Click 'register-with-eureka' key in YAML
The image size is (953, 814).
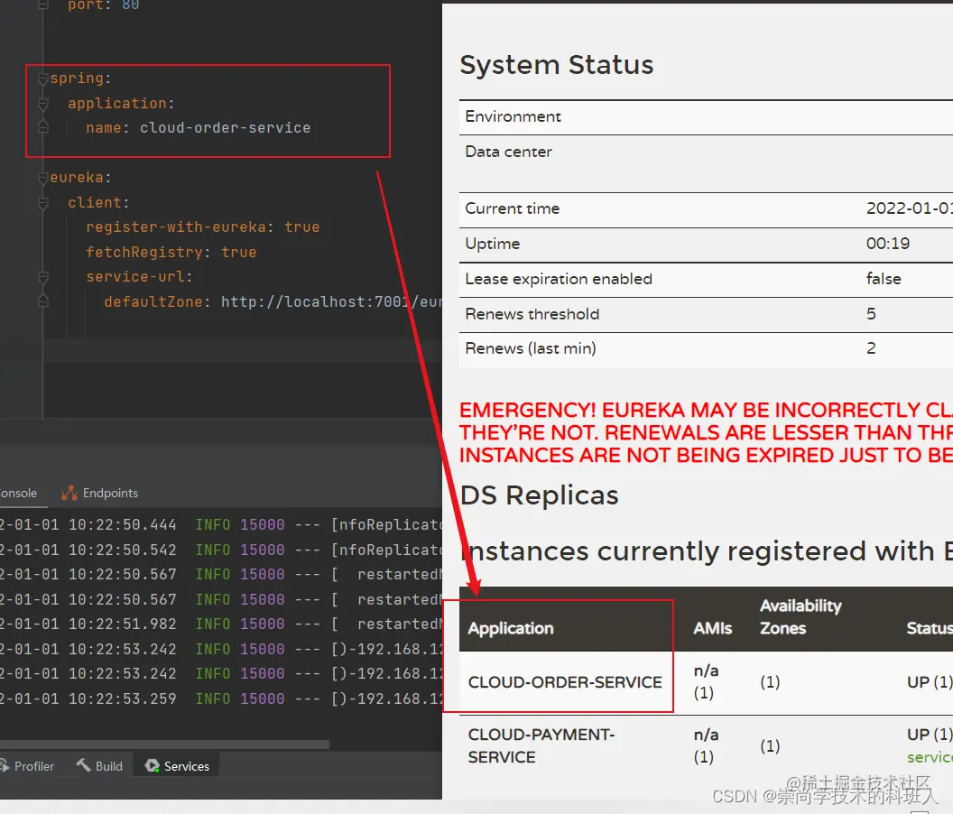[176, 227]
